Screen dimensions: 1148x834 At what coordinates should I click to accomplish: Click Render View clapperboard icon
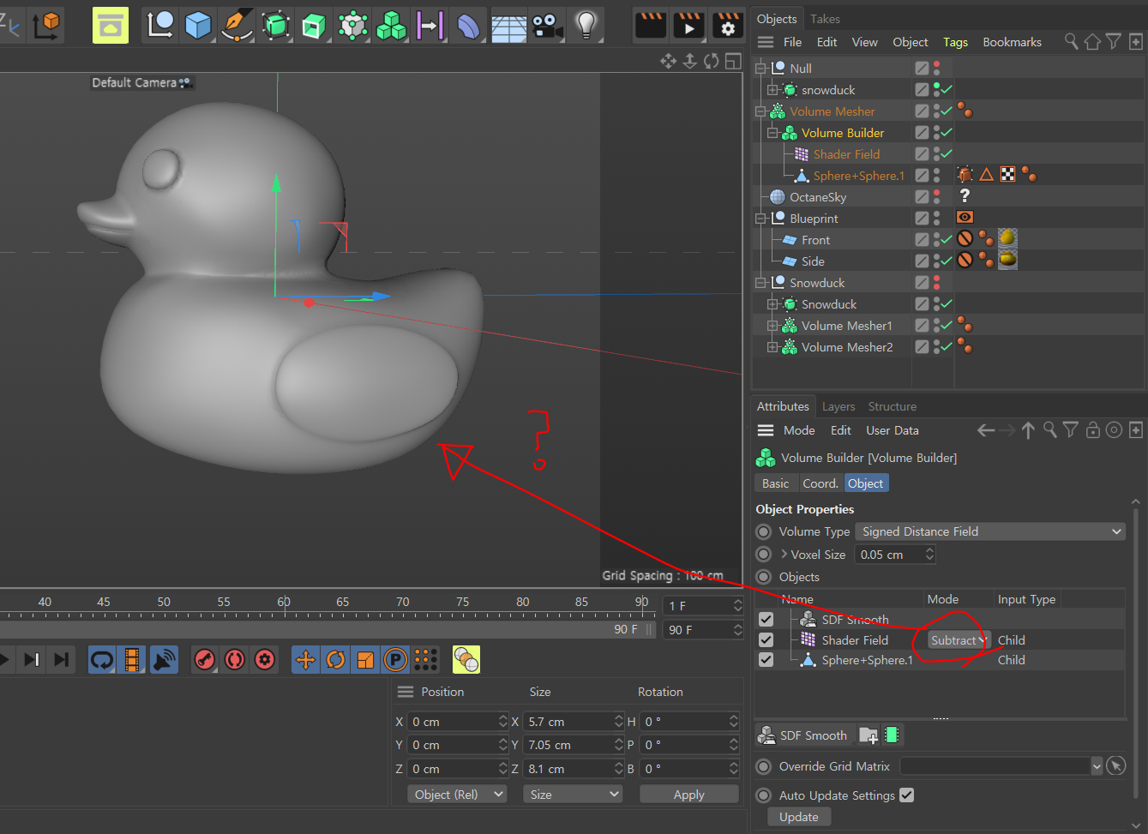click(x=651, y=26)
